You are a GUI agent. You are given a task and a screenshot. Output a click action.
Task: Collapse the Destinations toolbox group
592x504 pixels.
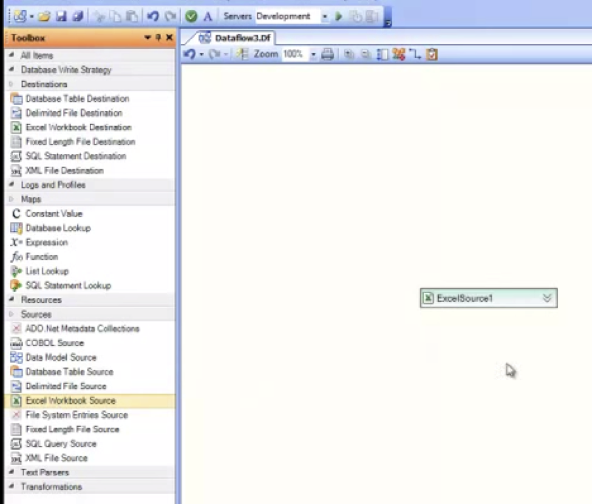[x=11, y=84]
